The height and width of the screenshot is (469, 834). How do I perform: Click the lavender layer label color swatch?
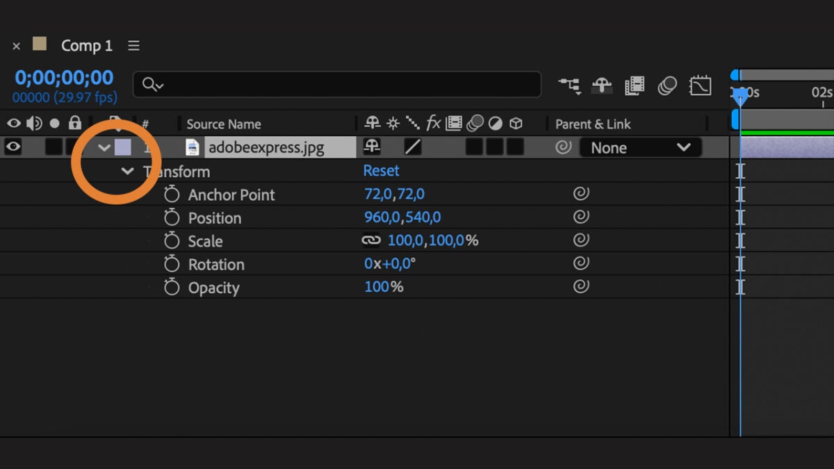coord(122,147)
